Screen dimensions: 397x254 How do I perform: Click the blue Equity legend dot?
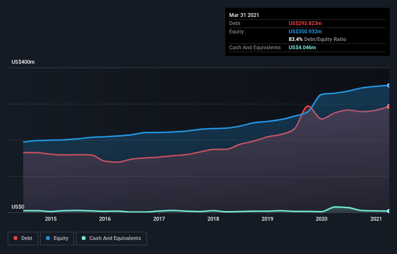[x=48, y=238]
